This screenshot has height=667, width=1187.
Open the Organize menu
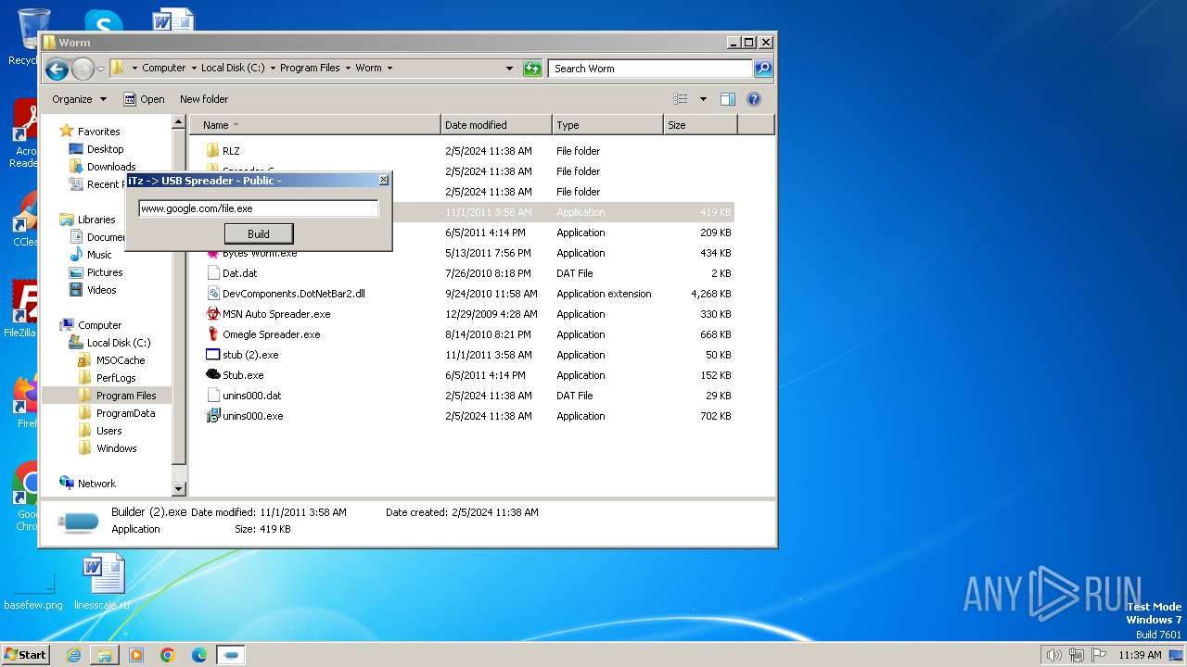click(79, 99)
